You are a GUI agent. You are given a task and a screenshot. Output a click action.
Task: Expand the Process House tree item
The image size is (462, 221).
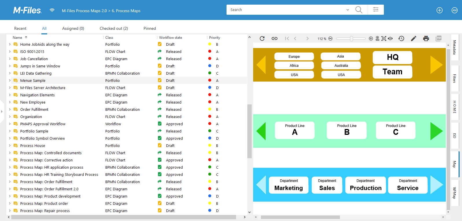pyautogui.click(x=10, y=146)
